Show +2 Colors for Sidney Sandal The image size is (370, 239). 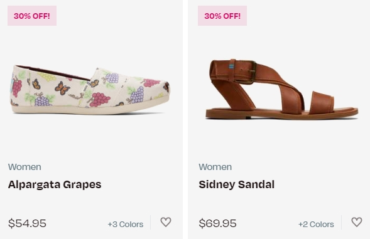point(316,224)
